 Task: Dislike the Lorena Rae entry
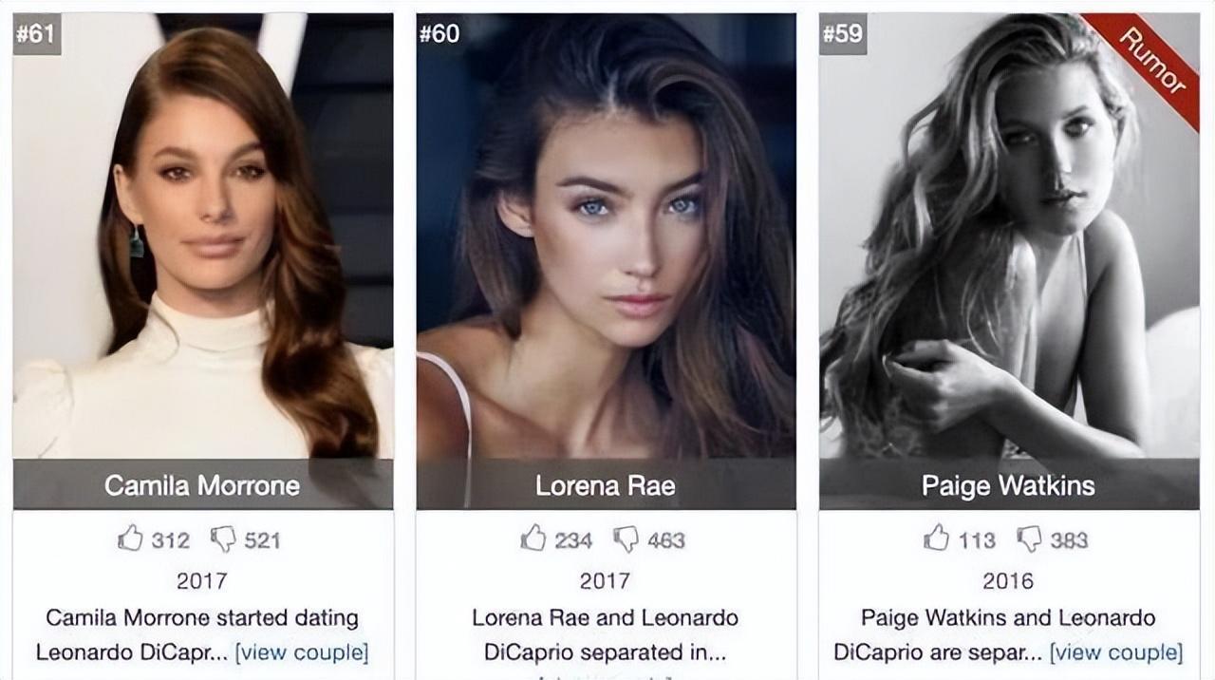pos(626,539)
